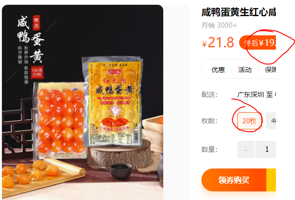Choose the partially visible 40枚 option
295x200 pixels.
pos(271,121)
